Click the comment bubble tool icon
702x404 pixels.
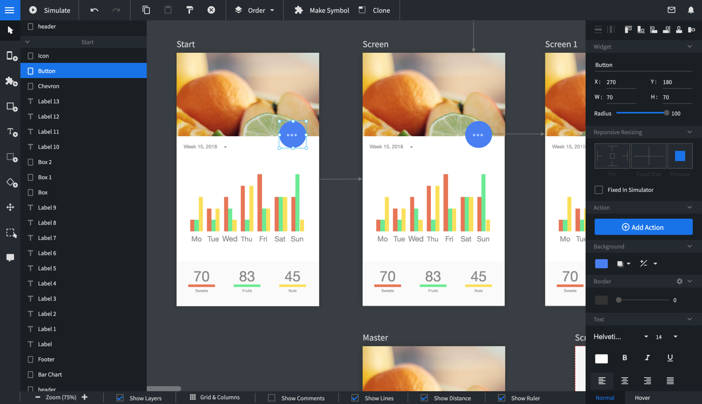tap(10, 258)
